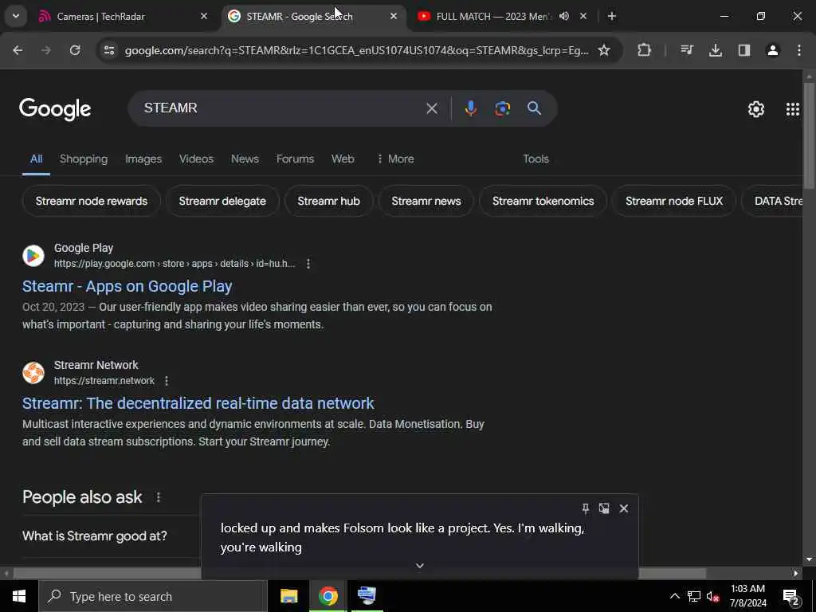
Task: Expand 'What is Streamr good at?' question
Action: (95, 536)
